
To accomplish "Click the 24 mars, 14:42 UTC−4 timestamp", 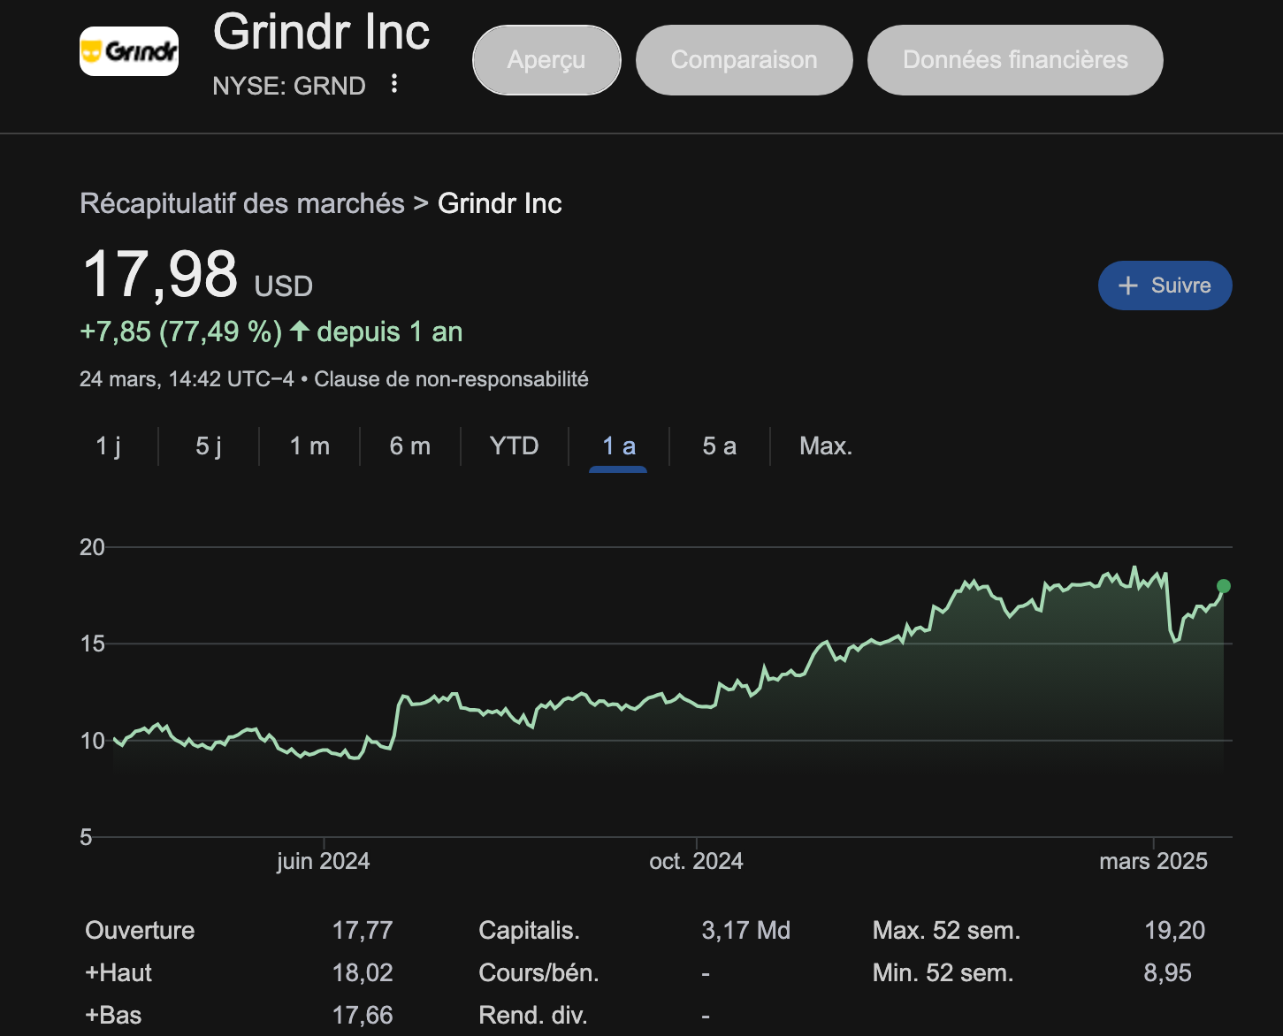I will 187,379.
